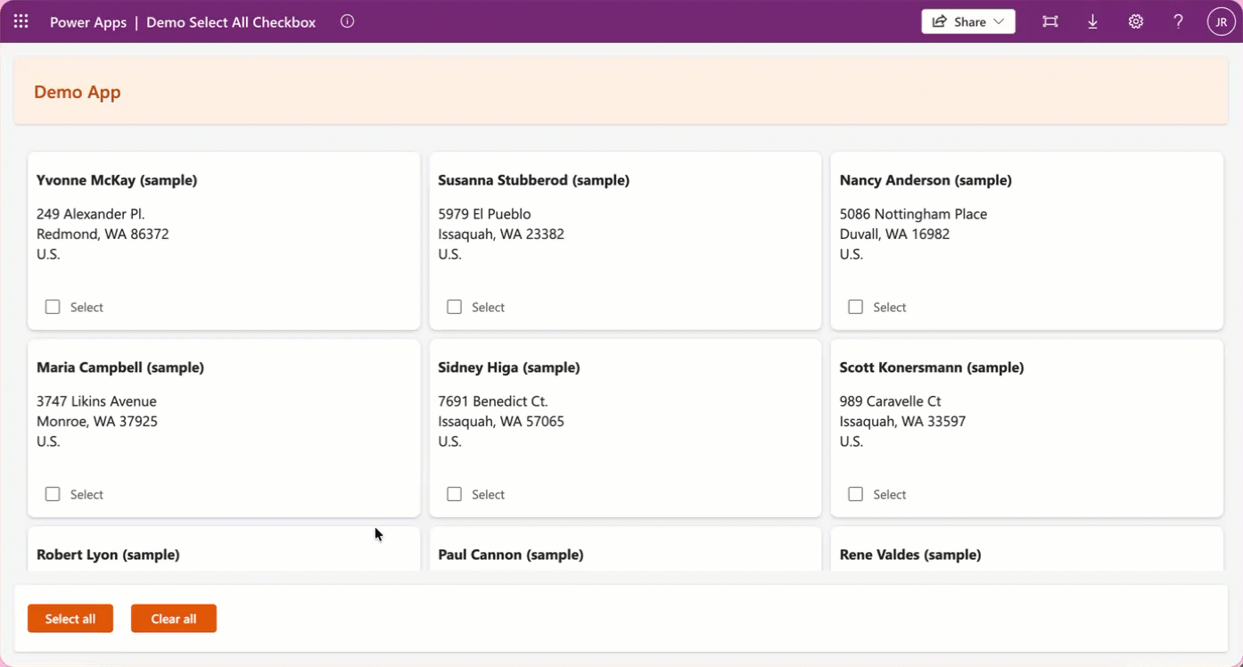The image size is (1243, 667).
Task: Click the download icon in header
Action: tap(1092, 21)
